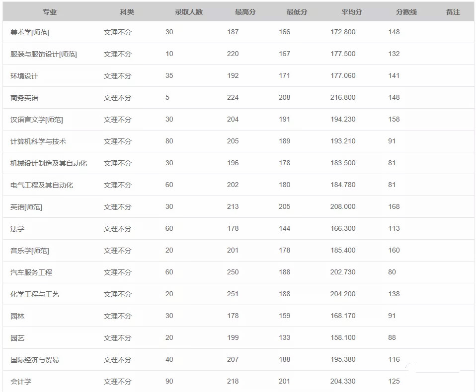Screen dimensions: 476x392
Task: Select the 会计学 major name
Action: click(21, 382)
